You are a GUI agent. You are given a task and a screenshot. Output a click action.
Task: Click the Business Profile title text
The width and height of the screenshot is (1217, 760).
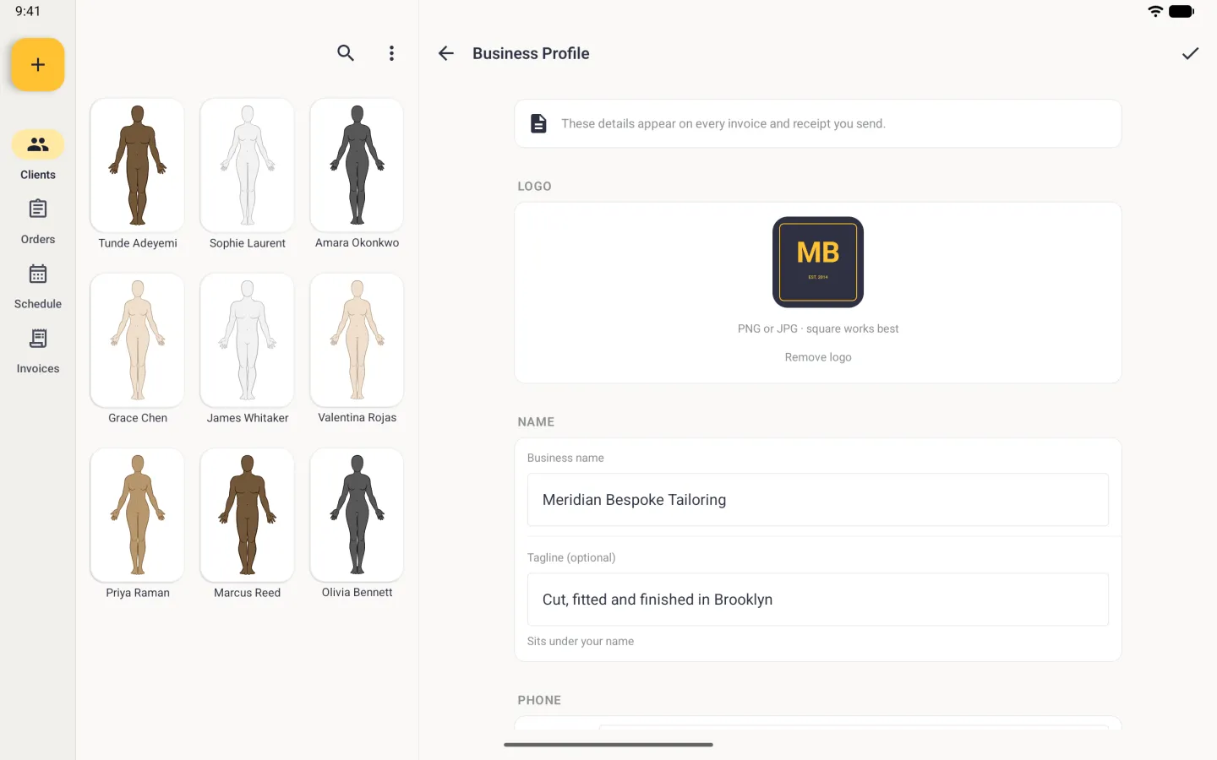(531, 53)
